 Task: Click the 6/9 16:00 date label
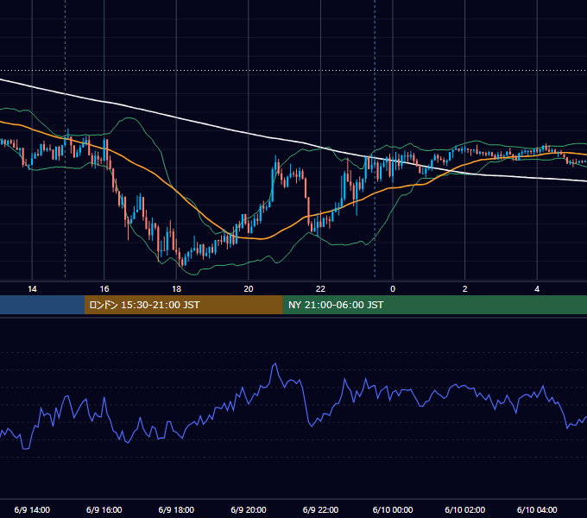[x=104, y=509]
